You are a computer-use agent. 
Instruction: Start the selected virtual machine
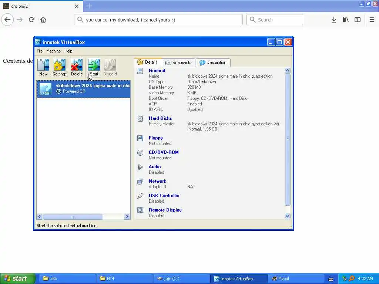(94, 67)
